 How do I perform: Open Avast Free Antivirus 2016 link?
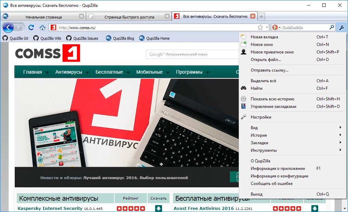[x=203, y=209]
